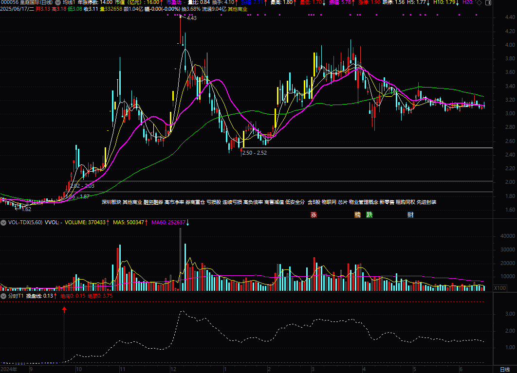The image size is (517, 373).
Task: Click the 绝底0: 0.15 value
Action: (x=73, y=296)
